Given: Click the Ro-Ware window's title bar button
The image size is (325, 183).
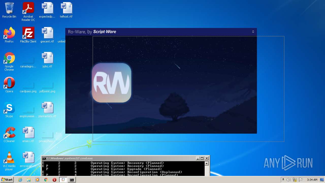Looking at the screenshot, I should [253, 32].
